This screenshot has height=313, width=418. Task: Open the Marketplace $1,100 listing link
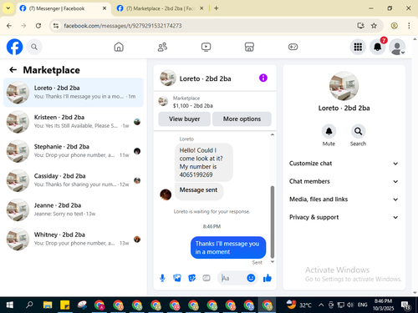(x=193, y=102)
